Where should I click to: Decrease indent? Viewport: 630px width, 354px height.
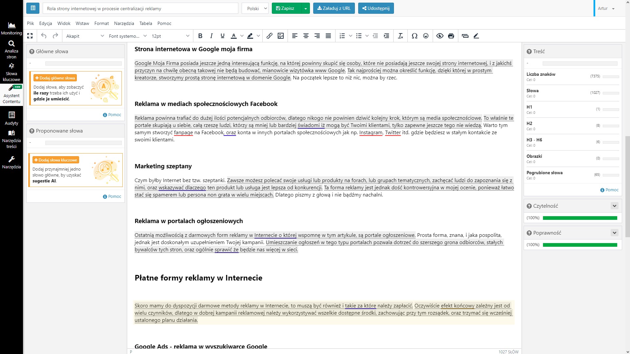pos(375,36)
